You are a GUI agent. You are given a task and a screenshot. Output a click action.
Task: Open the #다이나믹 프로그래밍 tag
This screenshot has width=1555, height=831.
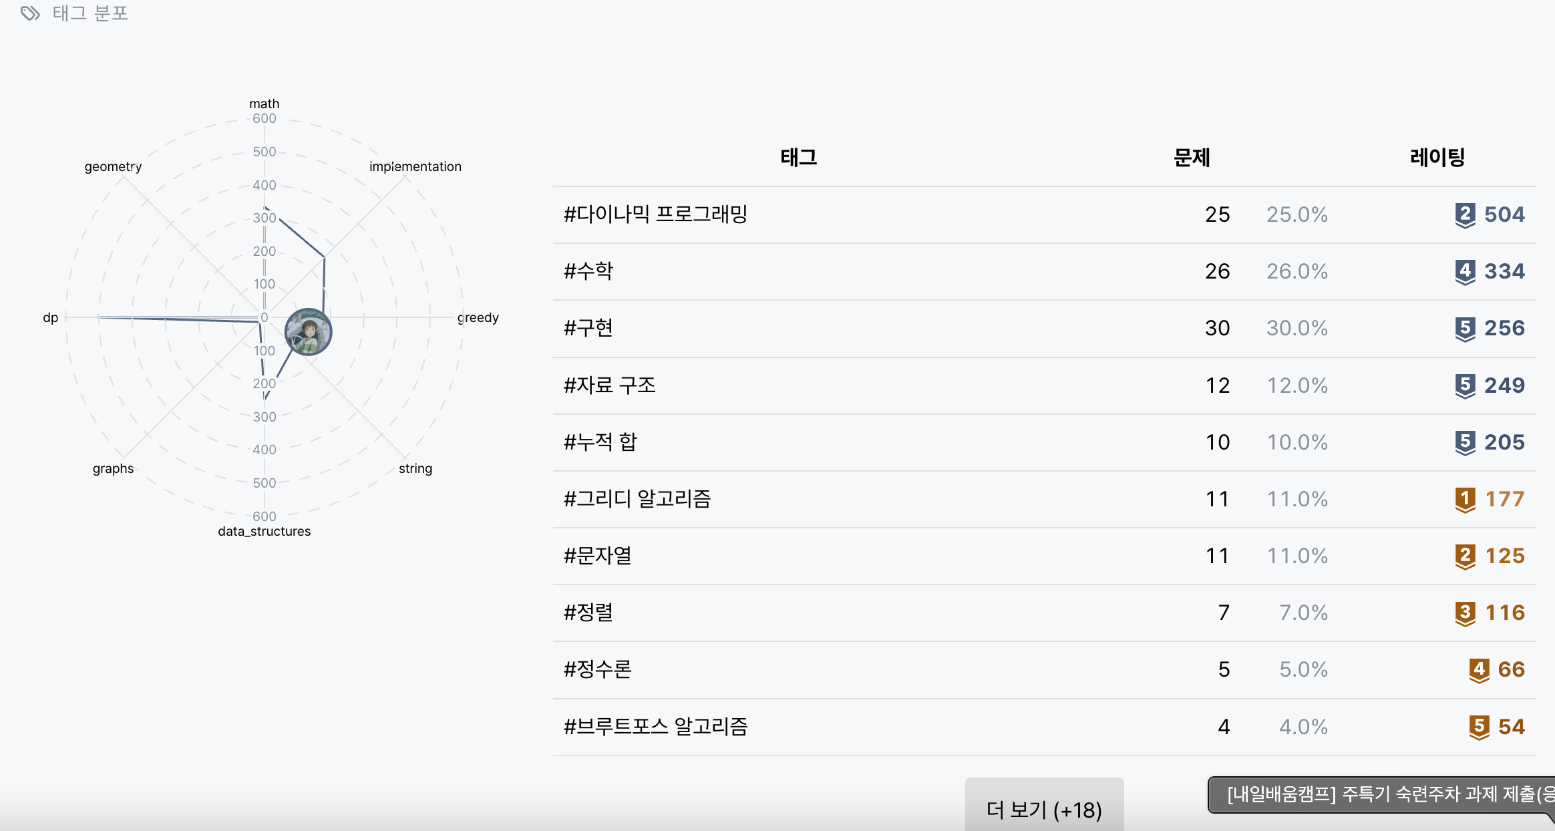pos(655,214)
